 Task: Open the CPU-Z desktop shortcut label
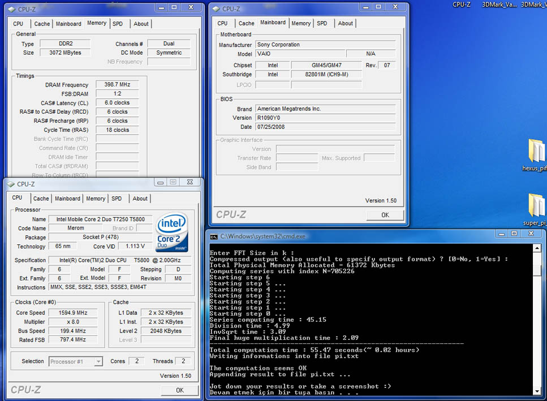pyautogui.click(x=461, y=5)
